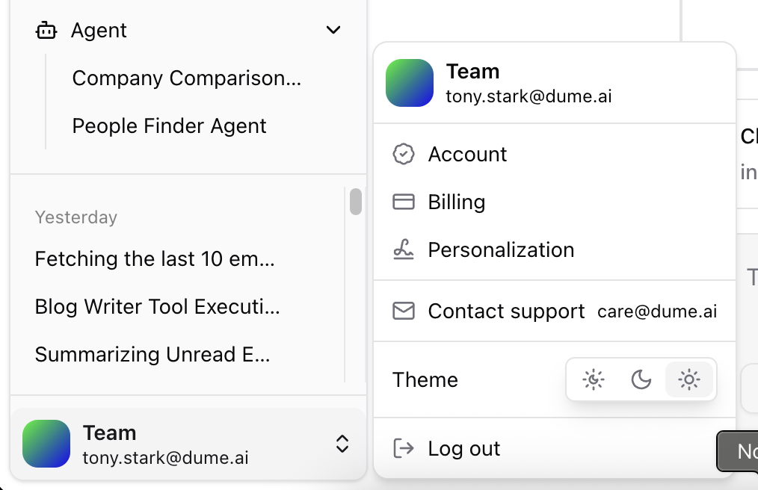Switch theme using the leftmost sun toggle
758x490 pixels.
593,379
